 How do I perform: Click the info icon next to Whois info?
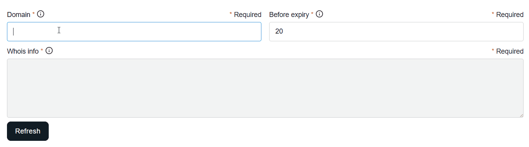49,51
